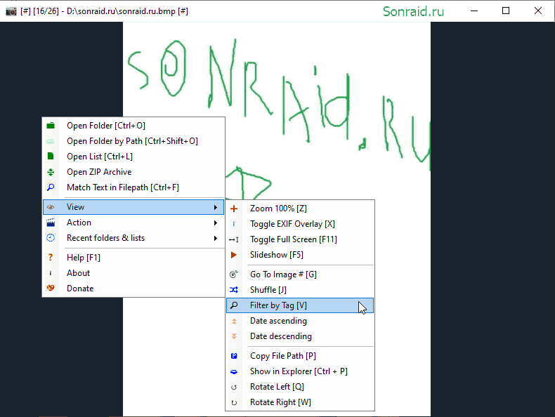
Task: Click the Filter by Tag magnifier icon
Action: pyautogui.click(x=234, y=305)
